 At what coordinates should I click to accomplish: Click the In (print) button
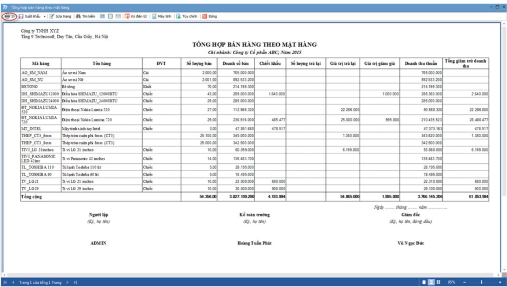[x=10, y=16]
